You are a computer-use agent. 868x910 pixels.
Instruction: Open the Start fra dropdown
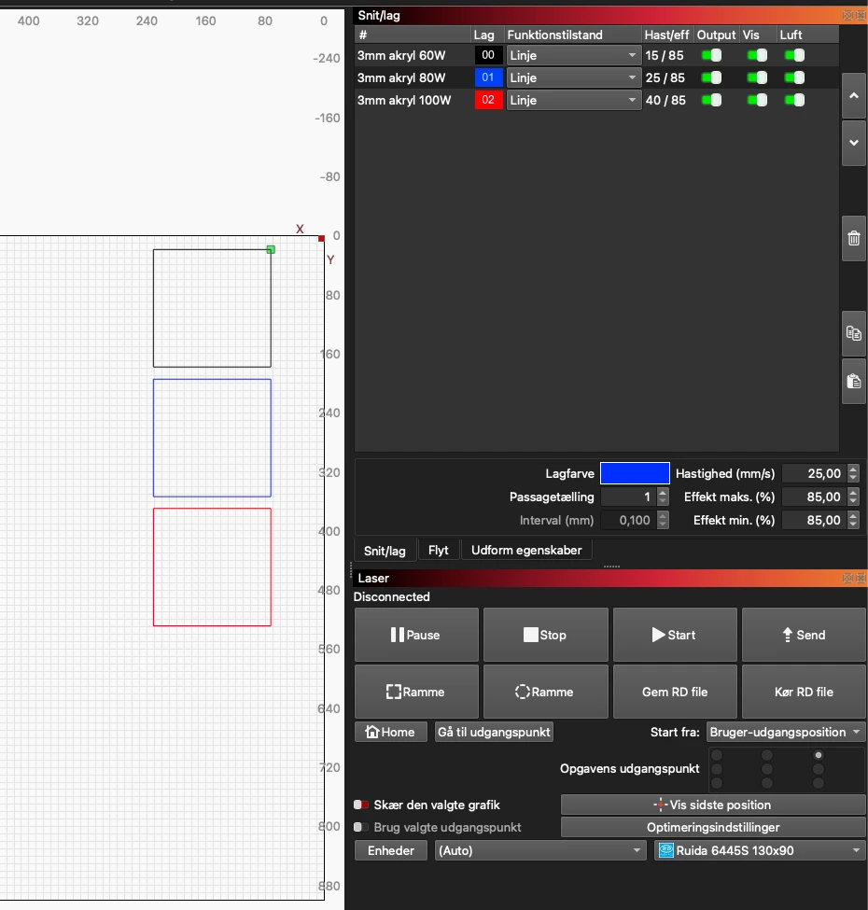coord(786,732)
